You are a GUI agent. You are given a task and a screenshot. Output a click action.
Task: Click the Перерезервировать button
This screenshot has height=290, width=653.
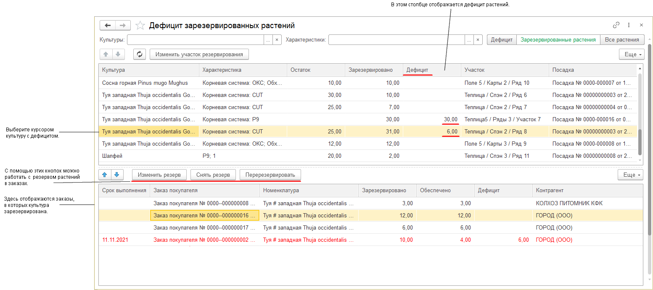tap(270, 175)
